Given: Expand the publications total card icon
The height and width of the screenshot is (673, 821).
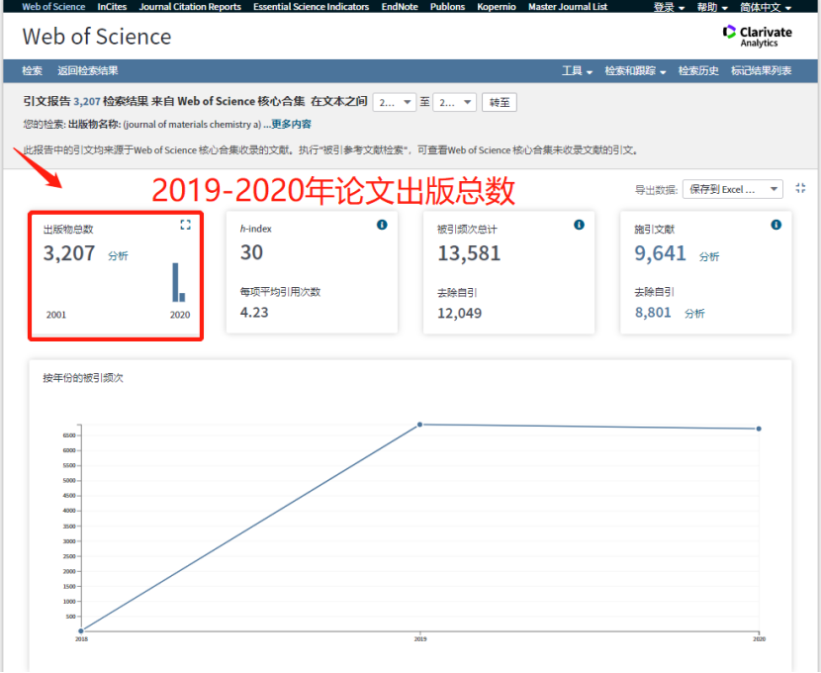Looking at the screenshot, I should tap(185, 225).
